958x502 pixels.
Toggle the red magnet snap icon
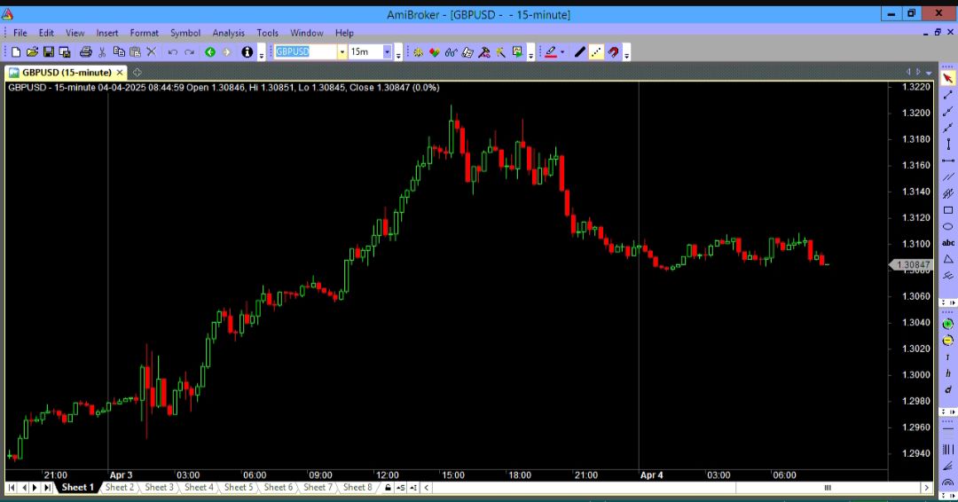tap(613, 52)
